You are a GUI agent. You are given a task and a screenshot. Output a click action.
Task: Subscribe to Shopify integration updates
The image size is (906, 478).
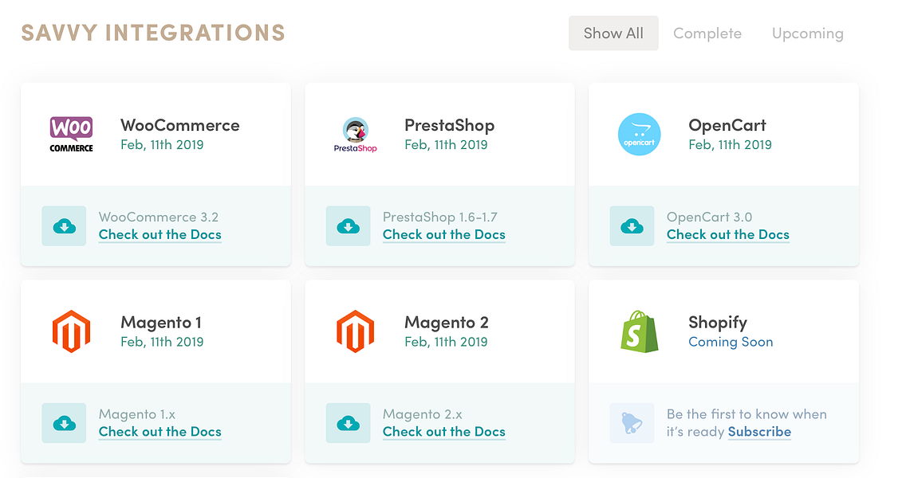(759, 433)
